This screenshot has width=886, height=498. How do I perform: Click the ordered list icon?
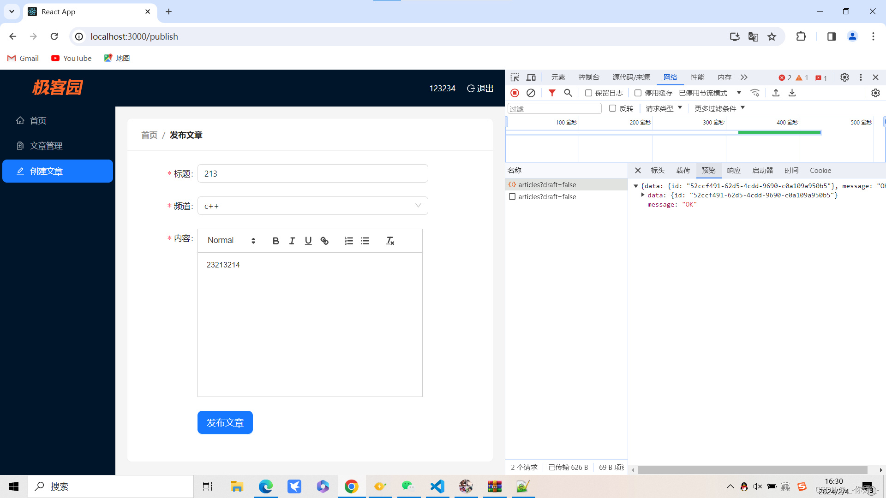click(x=348, y=240)
